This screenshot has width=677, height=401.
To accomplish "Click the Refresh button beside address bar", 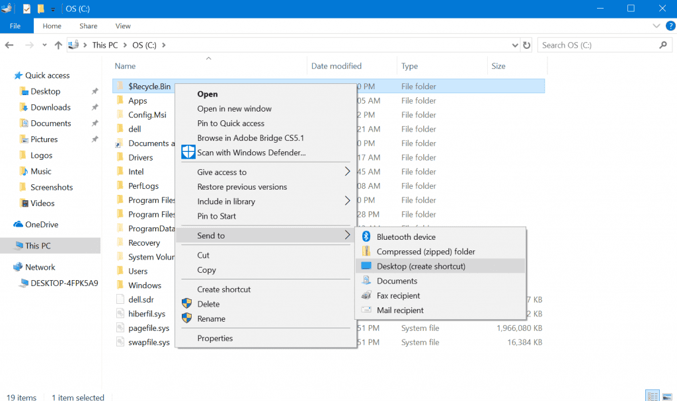I will (527, 45).
